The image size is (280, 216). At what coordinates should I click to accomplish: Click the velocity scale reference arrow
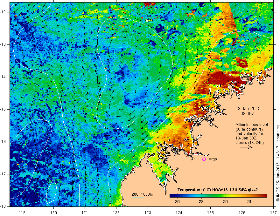[x=246, y=147]
